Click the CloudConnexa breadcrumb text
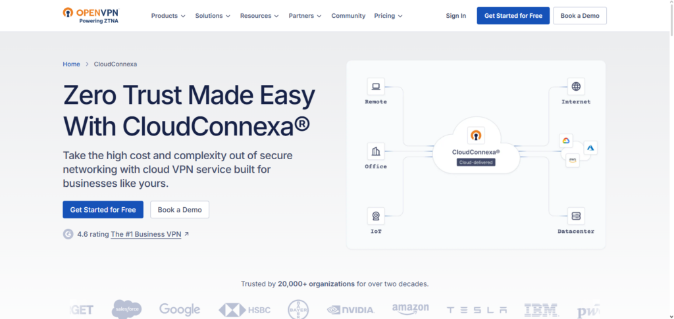 pyautogui.click(x=115, y=64)
